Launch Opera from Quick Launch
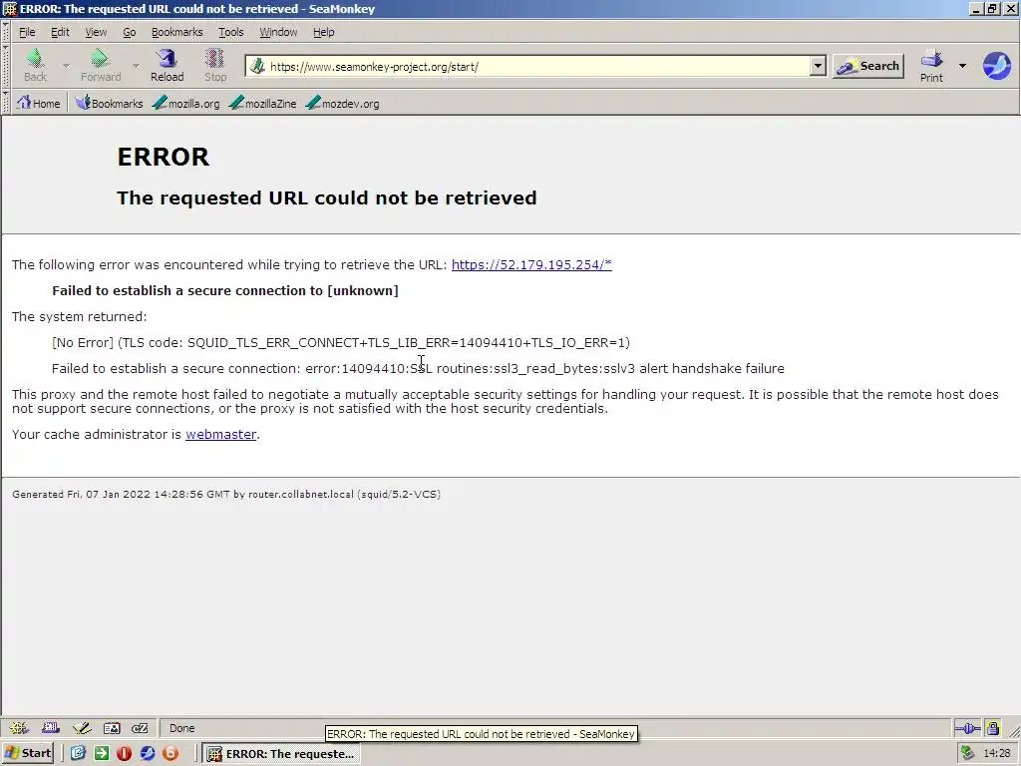 tap(125, 754)
